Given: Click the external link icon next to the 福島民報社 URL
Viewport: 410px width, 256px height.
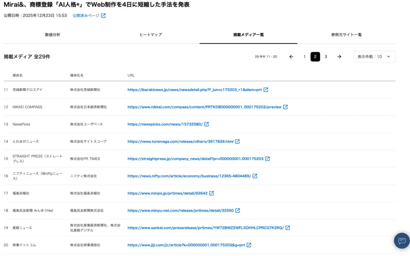Looking at the screenshot, I should tap(211, 193).
